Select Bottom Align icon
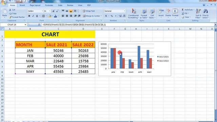 coord(71,11)
